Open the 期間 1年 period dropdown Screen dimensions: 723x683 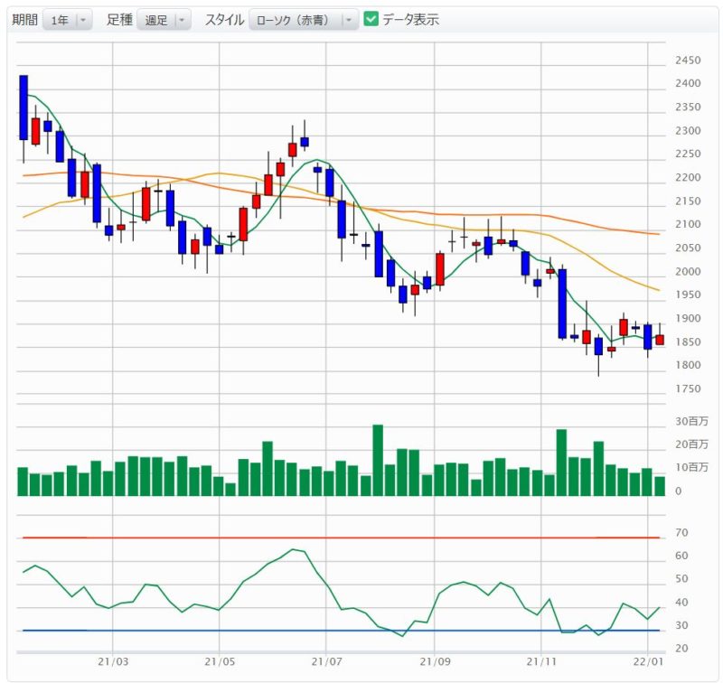(67, 20)
